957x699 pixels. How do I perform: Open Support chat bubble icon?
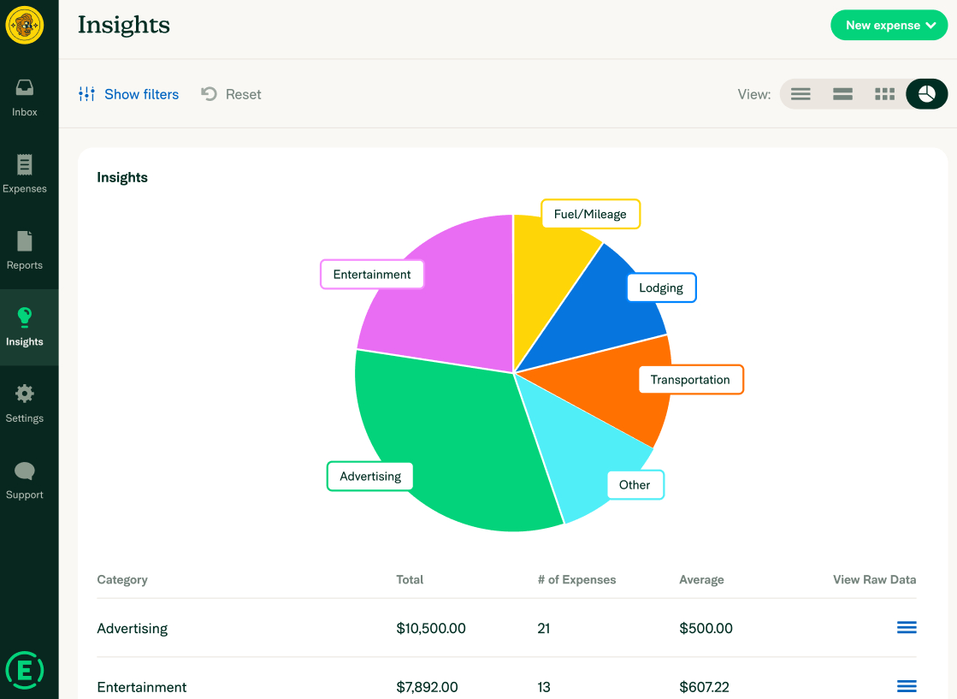[25, 471]
